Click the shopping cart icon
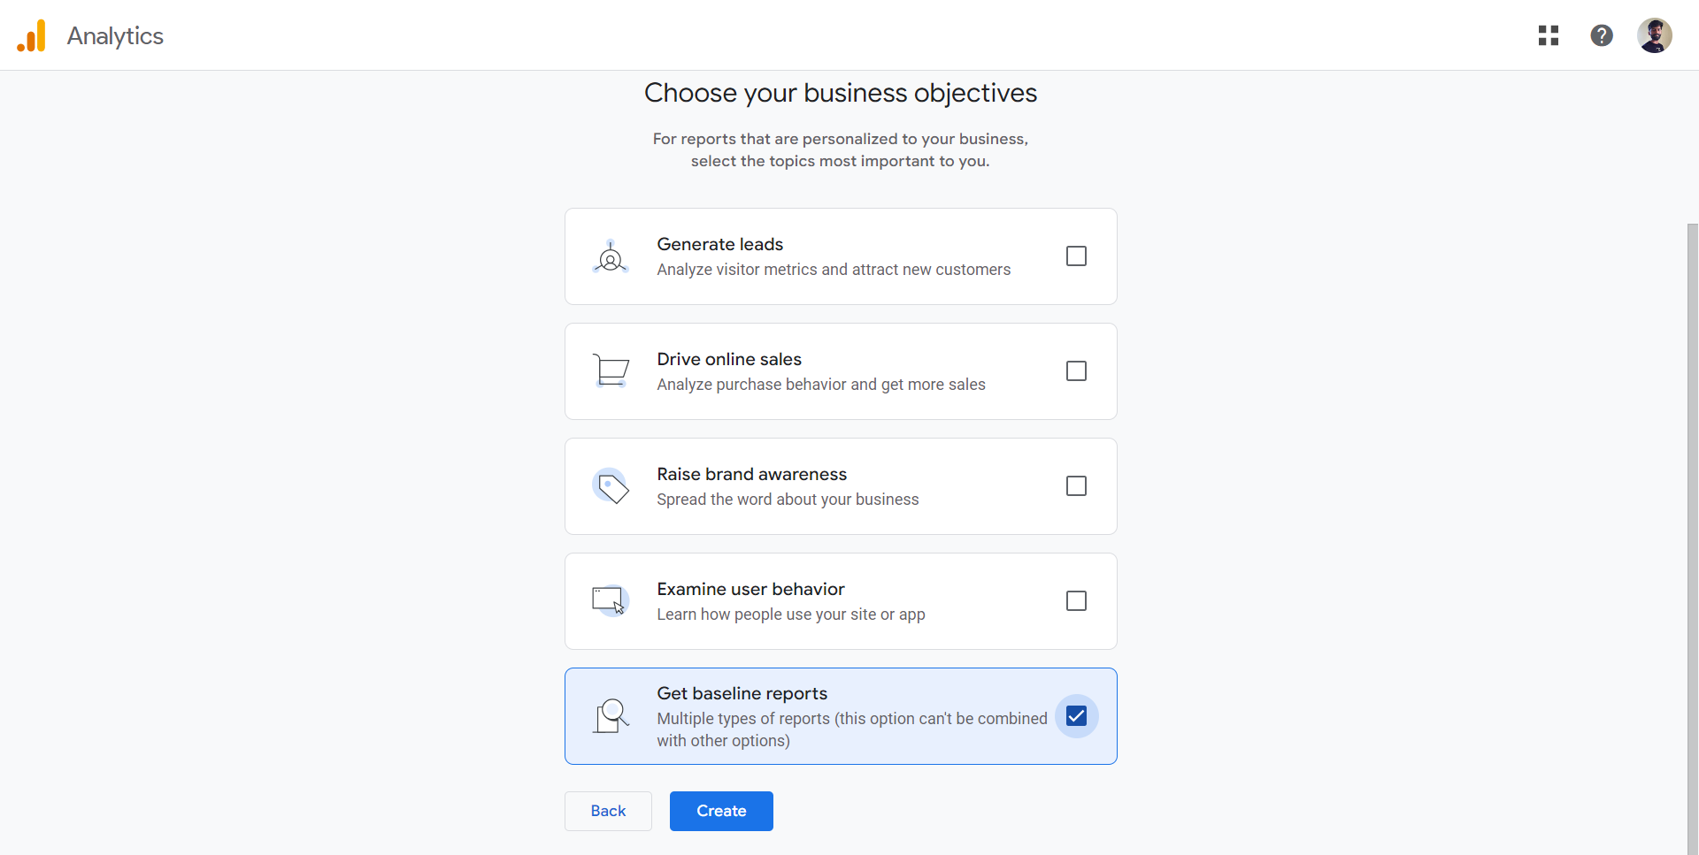 pyautogui.click(x=611, y=371)
